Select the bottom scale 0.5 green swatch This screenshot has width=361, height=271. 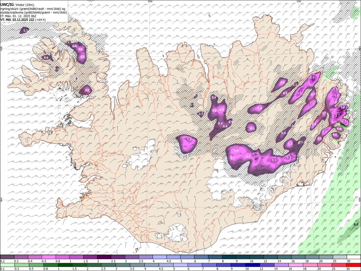click(x=36, y=265)
